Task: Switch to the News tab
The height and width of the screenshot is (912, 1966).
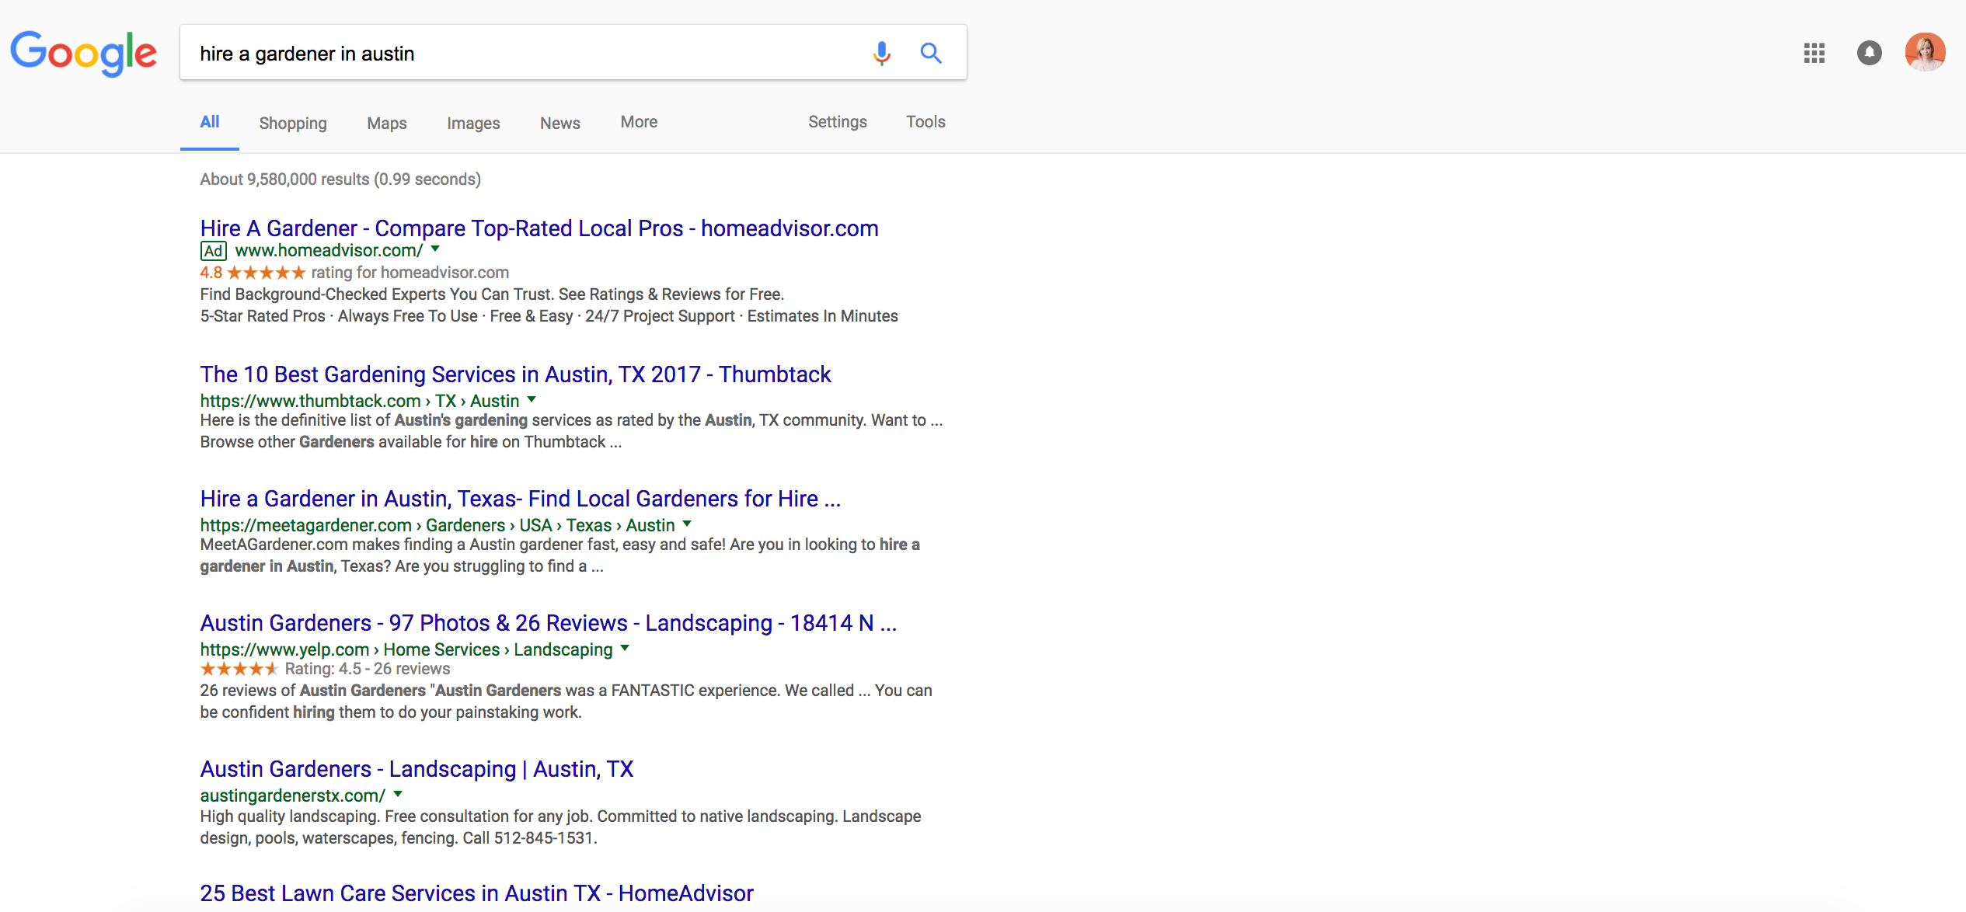Action: 560,124
